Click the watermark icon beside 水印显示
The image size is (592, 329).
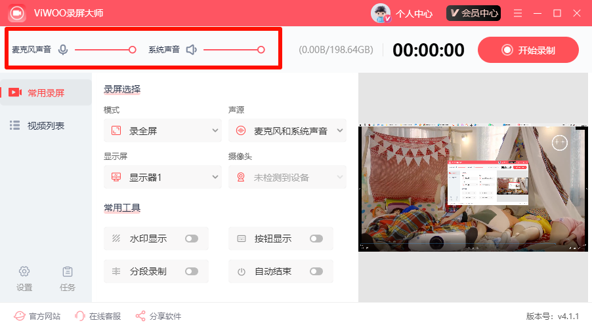coord(116,238)
